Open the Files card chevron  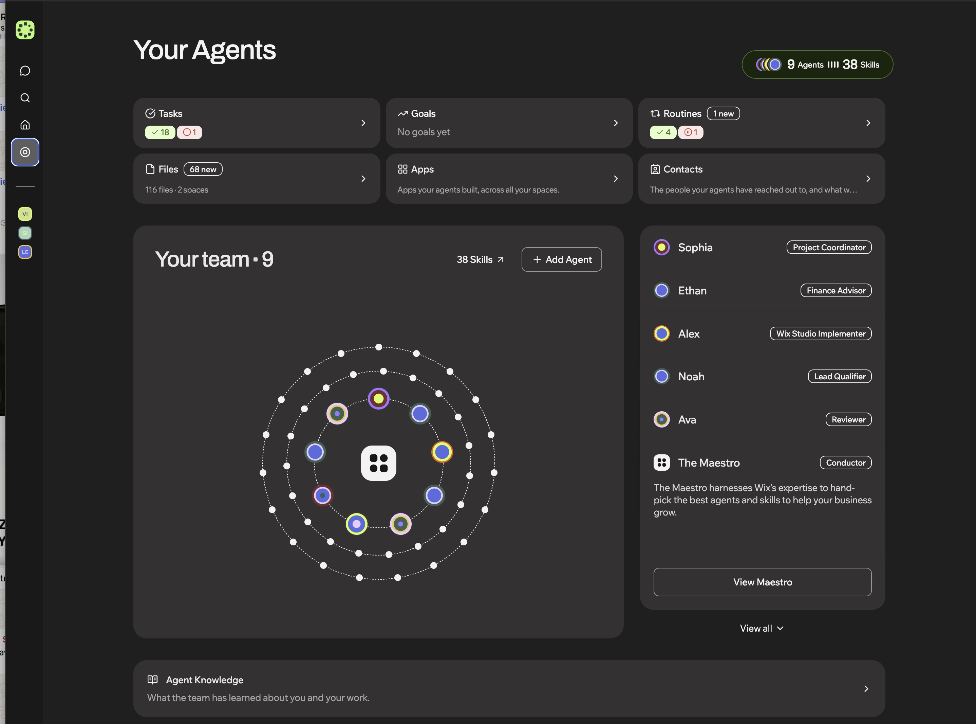pyautogui.click(x=363, y=179)
